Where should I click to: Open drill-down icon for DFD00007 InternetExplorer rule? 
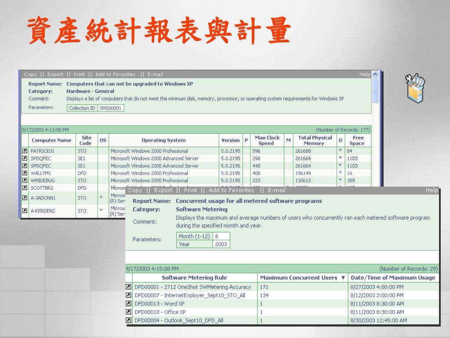[129, 295]
